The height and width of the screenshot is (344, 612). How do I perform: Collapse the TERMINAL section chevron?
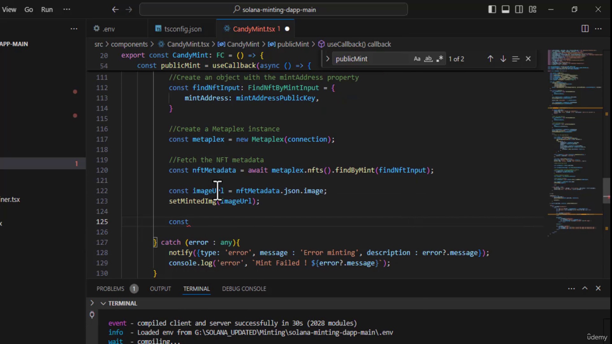(x=103, y=304)
